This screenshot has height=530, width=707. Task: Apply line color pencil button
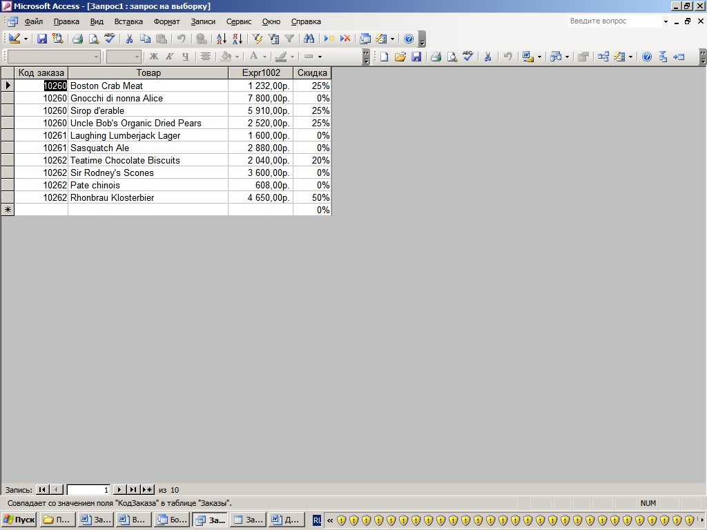point(282,57)
